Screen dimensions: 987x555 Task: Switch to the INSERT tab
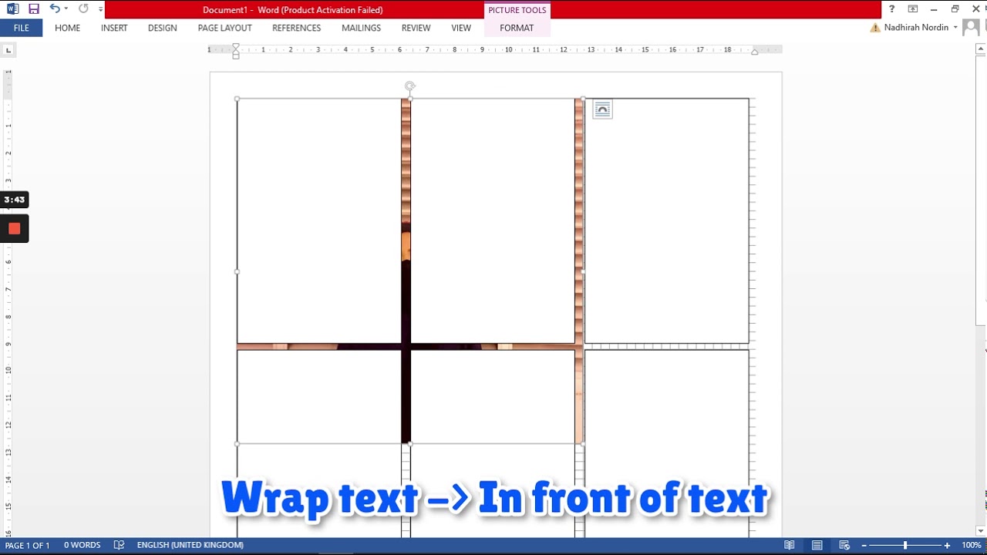(x=114, y=28)
